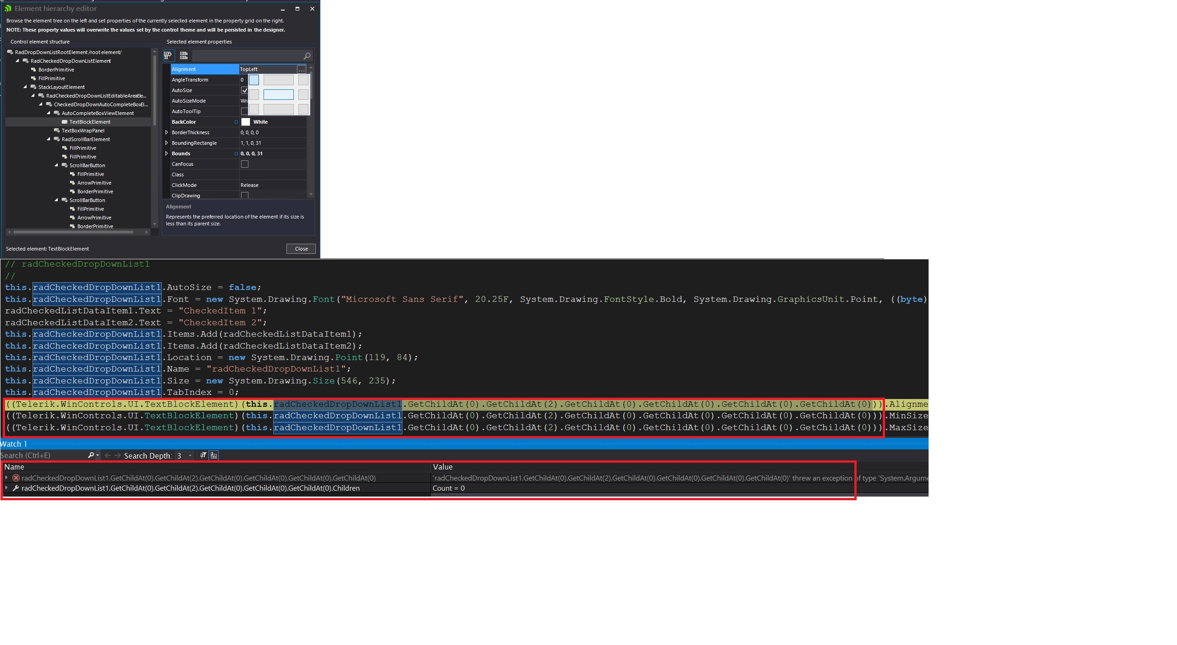Click the red error icon in watch row
This screenshot has height=645, width=1177.
[x=16, y=478]
